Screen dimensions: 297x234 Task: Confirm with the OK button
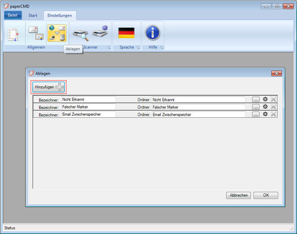[x=266, y=195]
